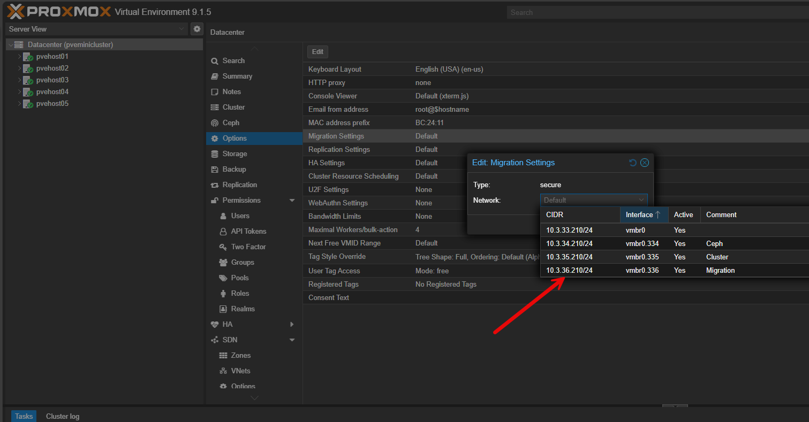The height and width of the screenshot is (422, 809).
Task: Close the Edit: Migration Settings dialog
Action: pyautogui.click(x=645, y=163)
